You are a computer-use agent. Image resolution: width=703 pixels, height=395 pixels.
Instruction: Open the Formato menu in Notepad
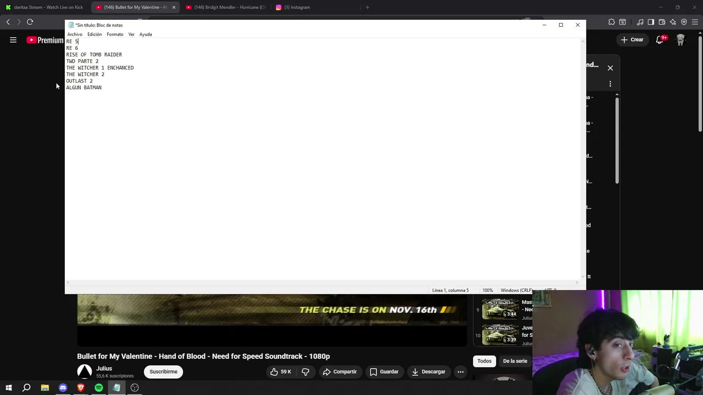115,34
